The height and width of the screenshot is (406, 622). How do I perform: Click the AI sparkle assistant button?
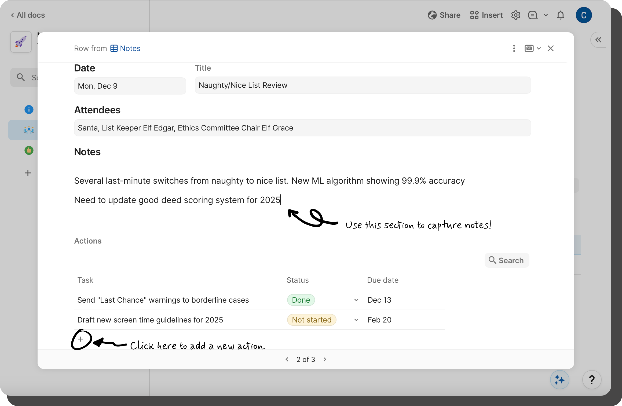point(559,380)
